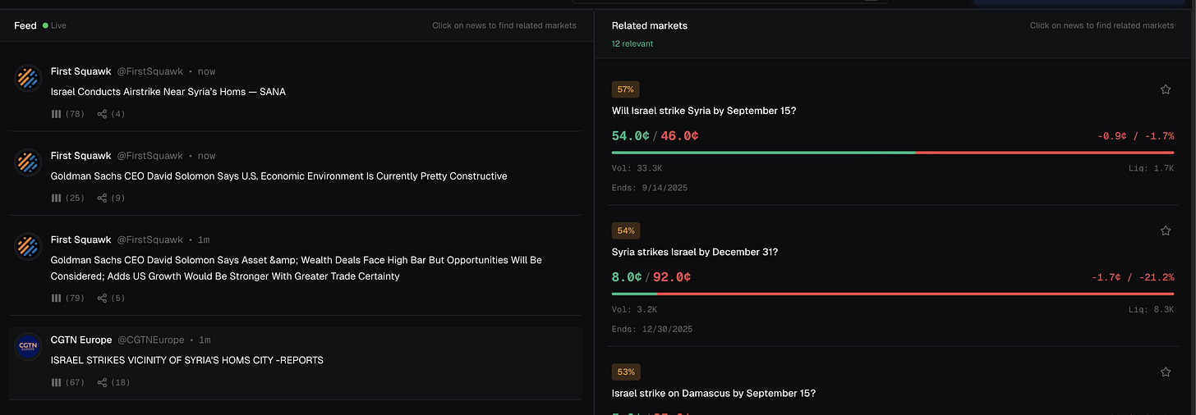Open market 'Israel strike on Damascus by September 15?'
This screenshot has width=1196, height=415.
click(x=714, y=393)
